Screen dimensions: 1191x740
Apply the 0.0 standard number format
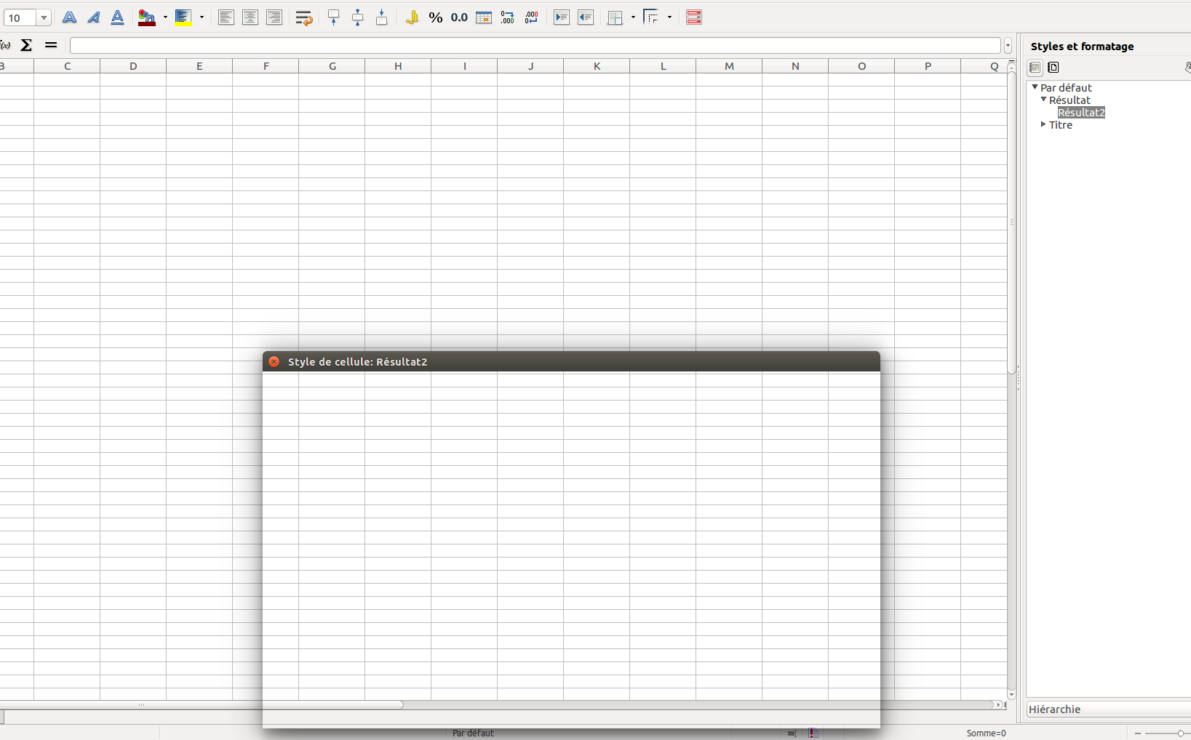coord(459,17)
